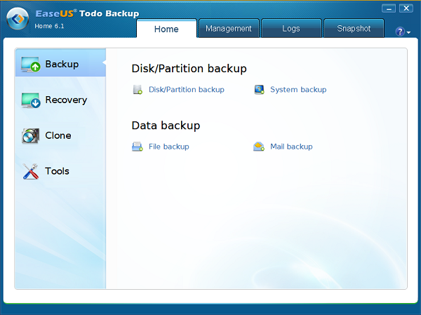
Task: Minimize the Todo Backup window
Action: click(389, 9)
